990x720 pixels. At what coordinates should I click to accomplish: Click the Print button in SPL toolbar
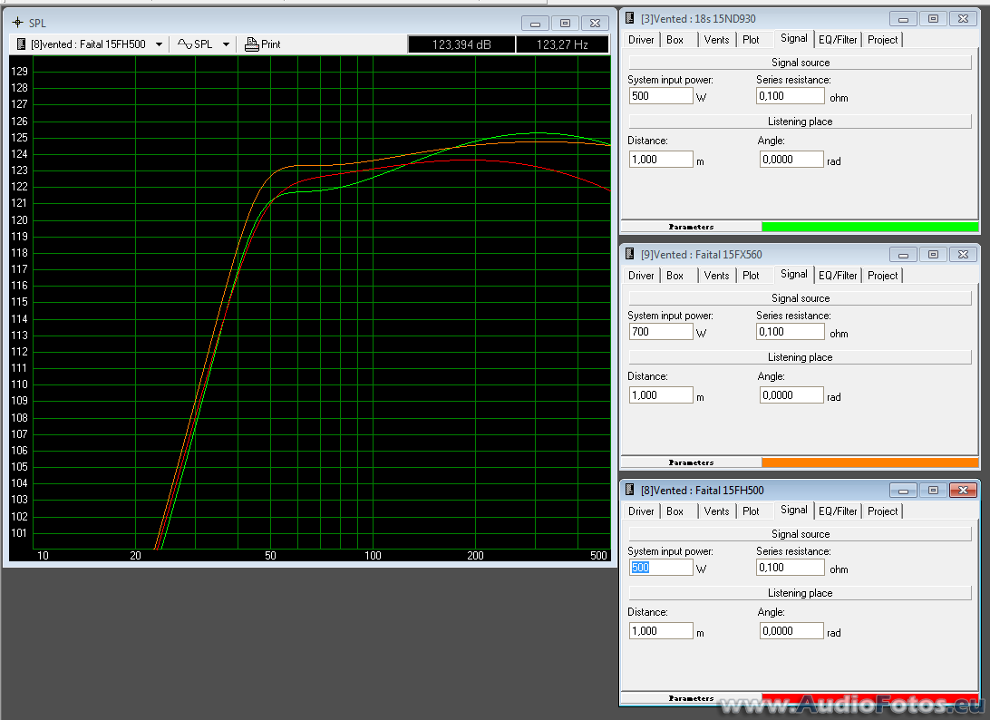(263, 44)
